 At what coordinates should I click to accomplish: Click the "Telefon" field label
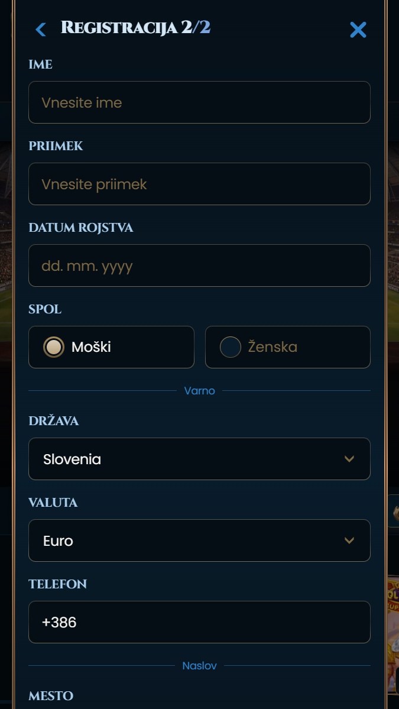click(58, 584)
